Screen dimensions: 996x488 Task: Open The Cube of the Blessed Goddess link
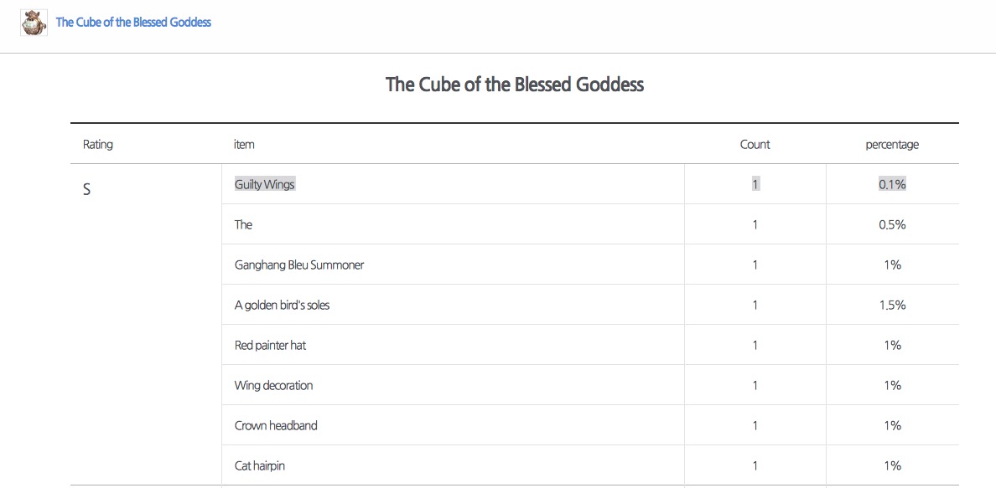pos(133,23)
